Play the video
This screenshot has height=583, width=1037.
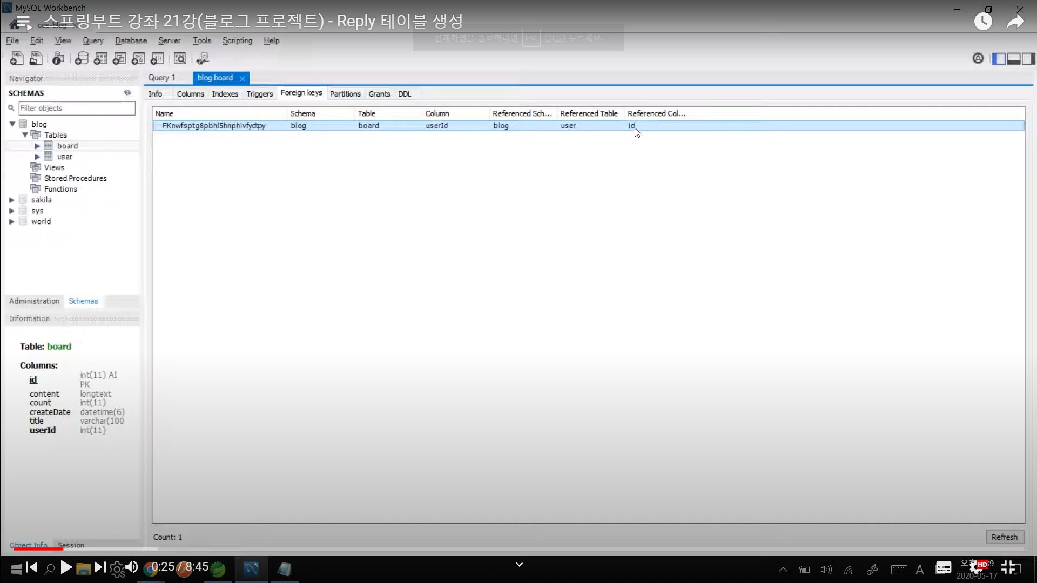tap(66, 567)
